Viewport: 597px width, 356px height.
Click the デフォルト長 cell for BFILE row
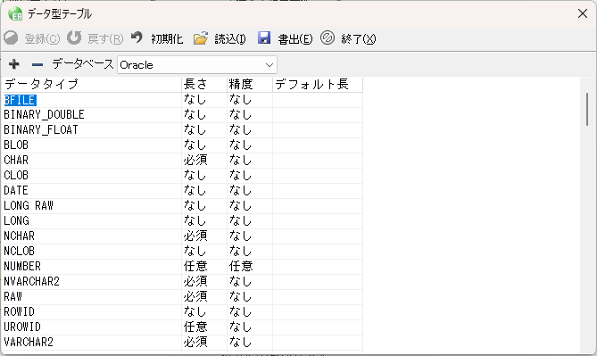click(x=318, y=100)
